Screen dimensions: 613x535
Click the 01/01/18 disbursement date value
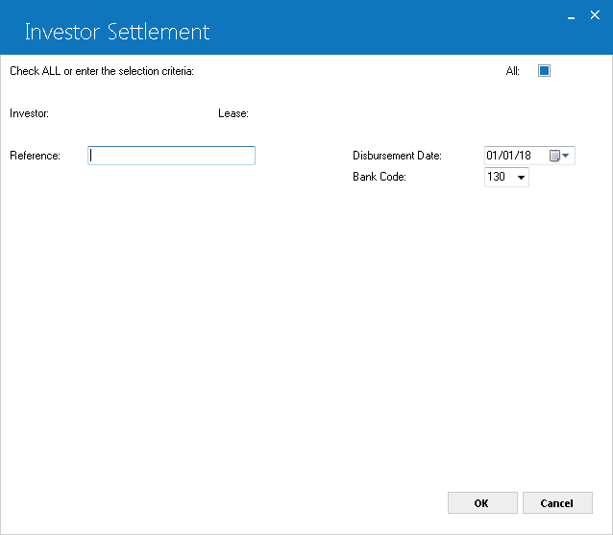tap(508, 156)
